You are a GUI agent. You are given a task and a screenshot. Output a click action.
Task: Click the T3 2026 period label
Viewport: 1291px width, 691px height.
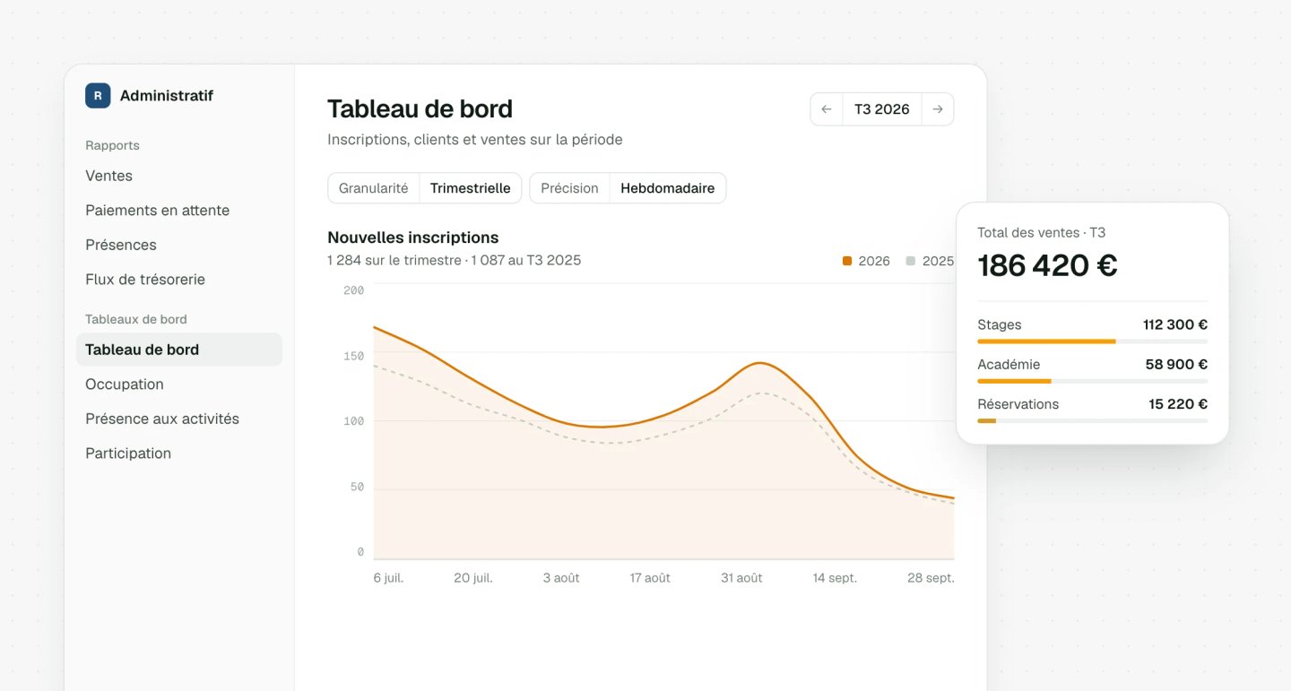[882, 109]
